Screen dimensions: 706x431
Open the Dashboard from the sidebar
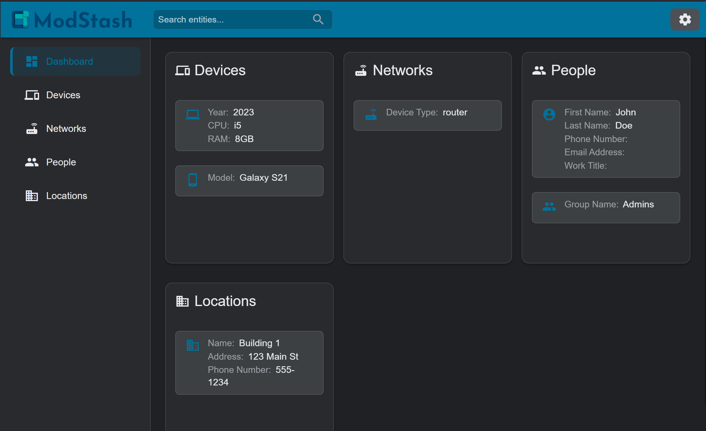[x=69, y=61]
